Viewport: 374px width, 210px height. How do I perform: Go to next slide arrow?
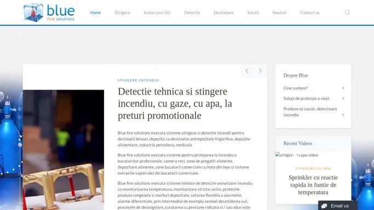click(260, 71)
